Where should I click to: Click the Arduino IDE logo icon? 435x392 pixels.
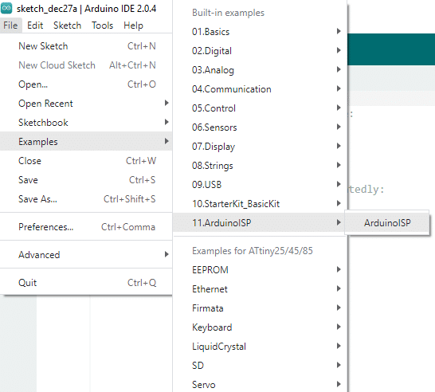tap(6, 8)
